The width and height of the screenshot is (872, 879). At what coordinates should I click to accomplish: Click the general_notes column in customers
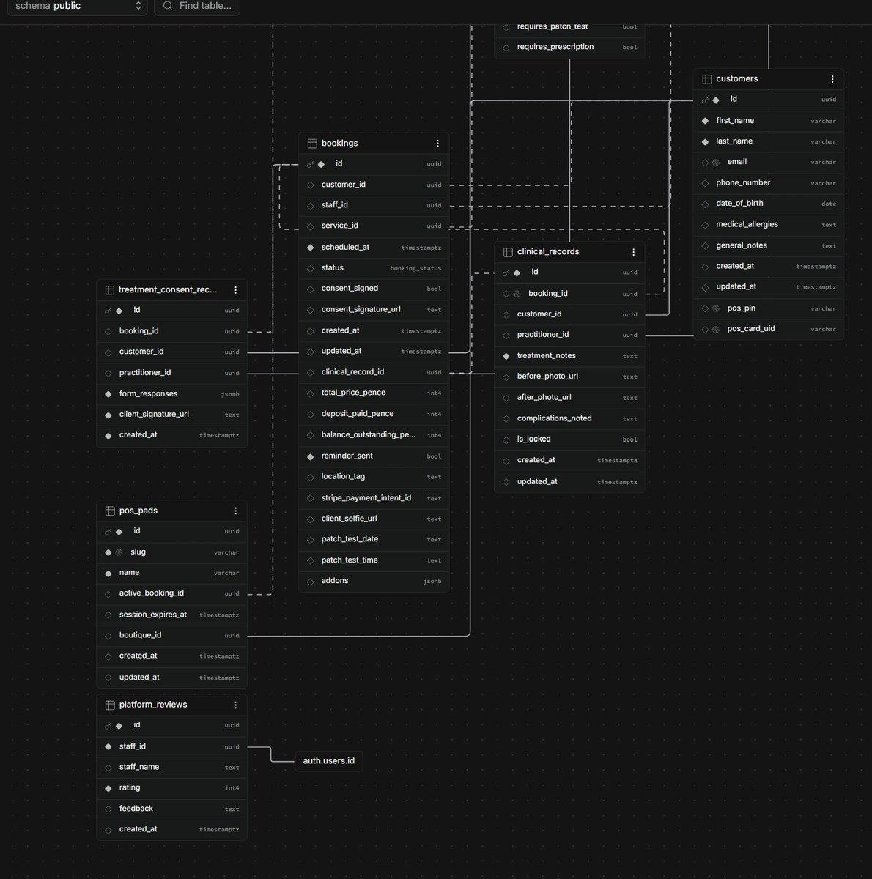click(769, 246)
